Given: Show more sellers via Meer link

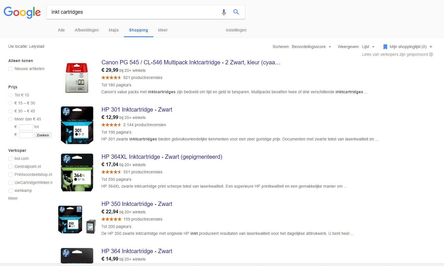Looking at the screenshot, I should click(13, 198).
